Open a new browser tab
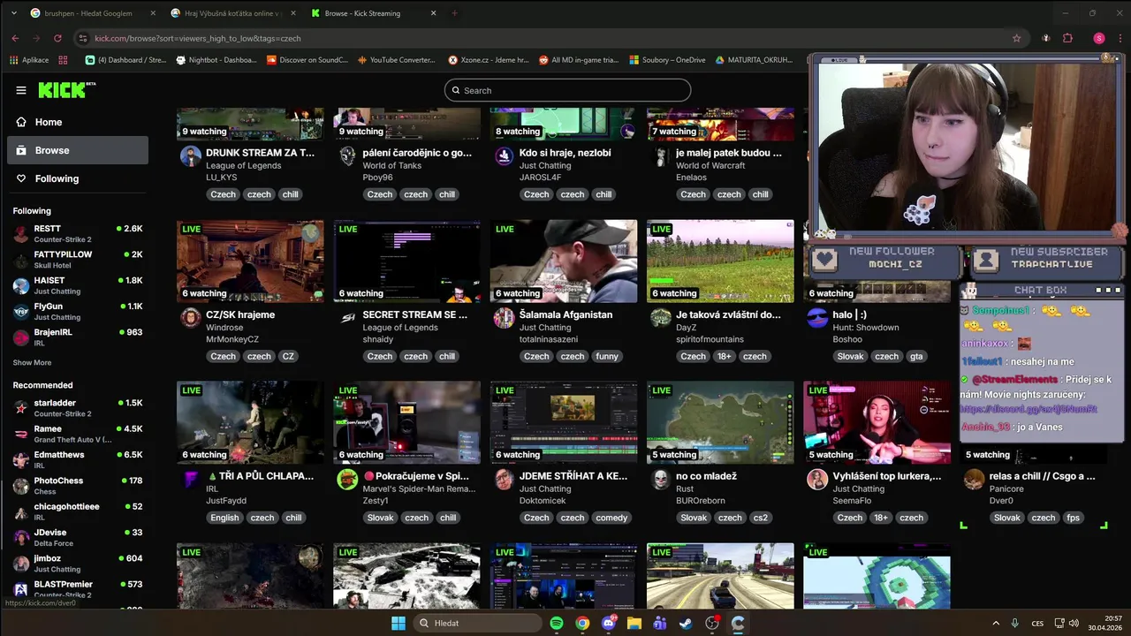Viewport: 1131px width, 636px height. pyautogui.click(x=454, y=13)
